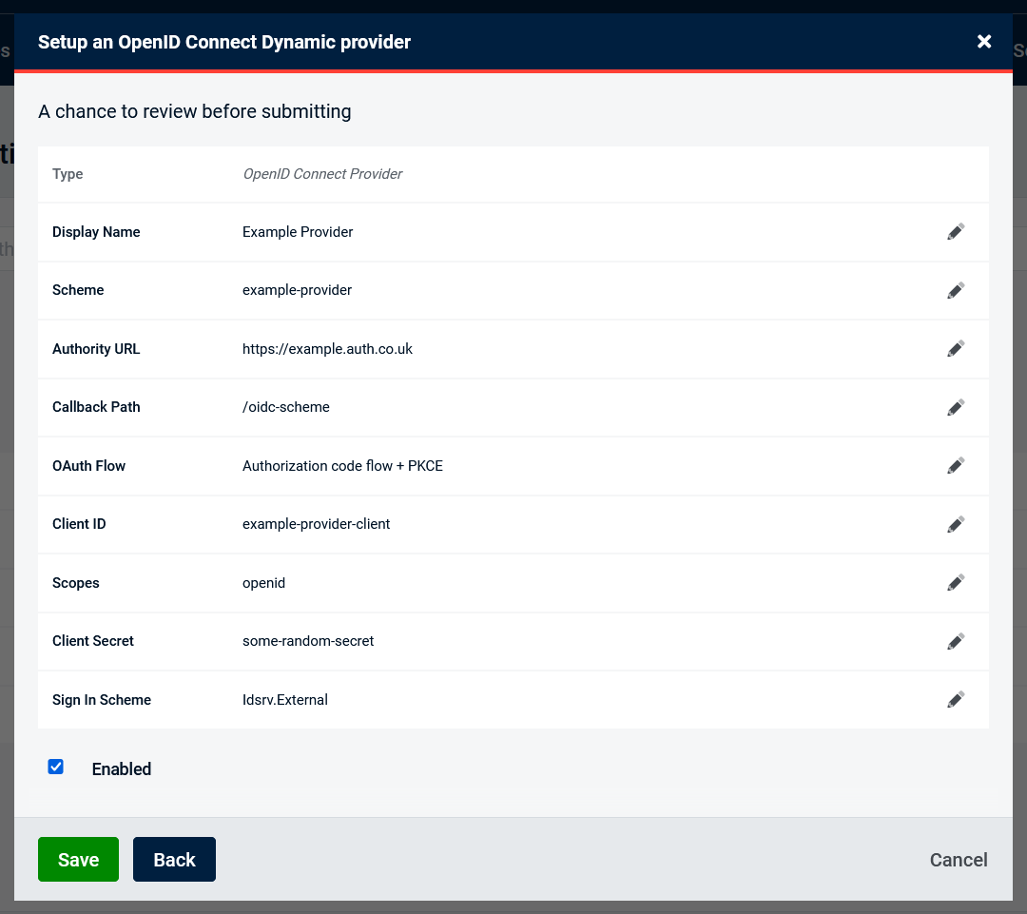This screenshot has height=914, width=1027.
Task: Click the dialog title header text
Action: point(224,42)
